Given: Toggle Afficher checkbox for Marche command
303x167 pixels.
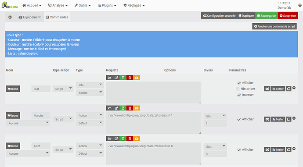Looking at the screenshot, I should click(239, 119).
